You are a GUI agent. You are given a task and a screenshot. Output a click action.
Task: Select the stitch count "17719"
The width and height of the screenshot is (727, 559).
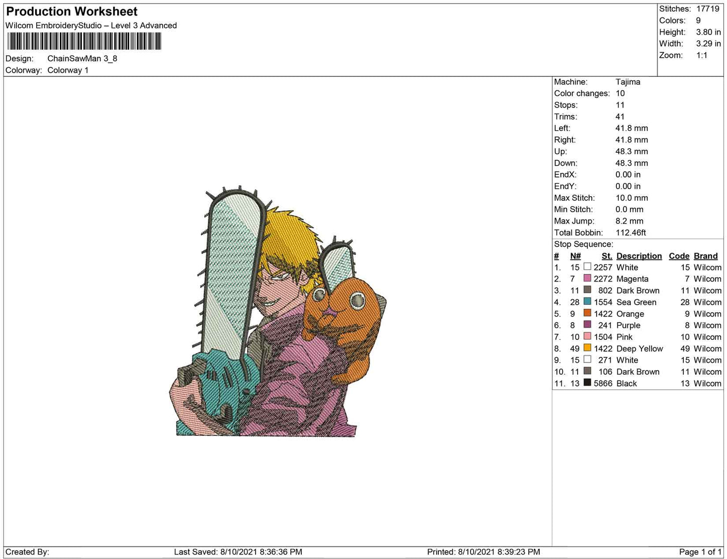click(708, 9)
